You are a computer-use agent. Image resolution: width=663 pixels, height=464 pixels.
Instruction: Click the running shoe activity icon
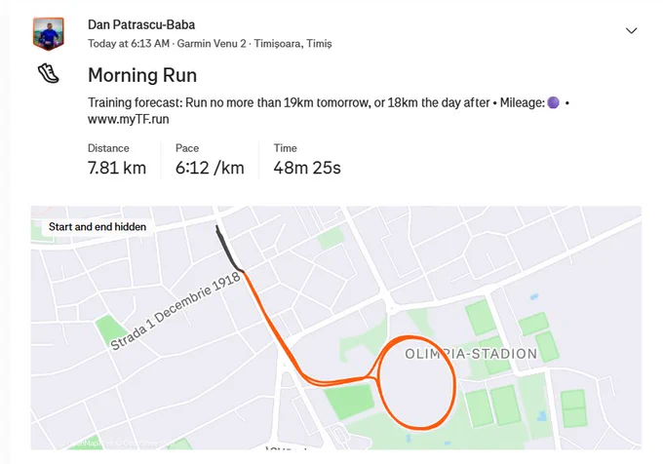(x=49, y=73)
